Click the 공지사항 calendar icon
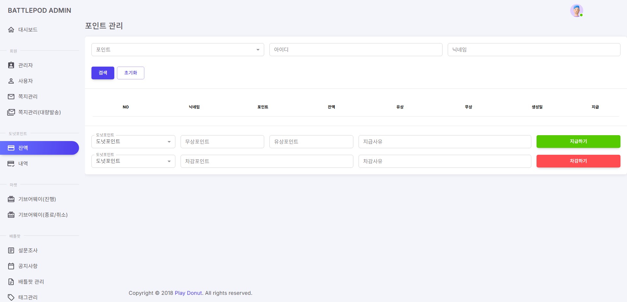 click(11, 266)
